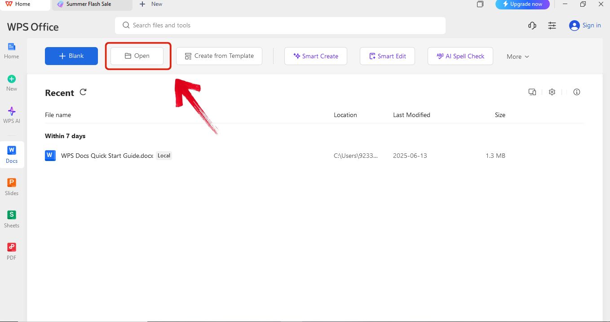Click the AI Spell Check button
Screen dimensions: 610x322
pos(460,56)
